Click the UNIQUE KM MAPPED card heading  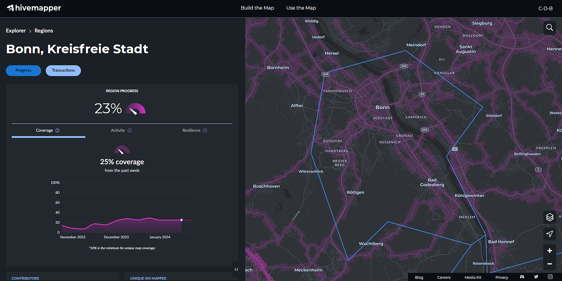148,278
